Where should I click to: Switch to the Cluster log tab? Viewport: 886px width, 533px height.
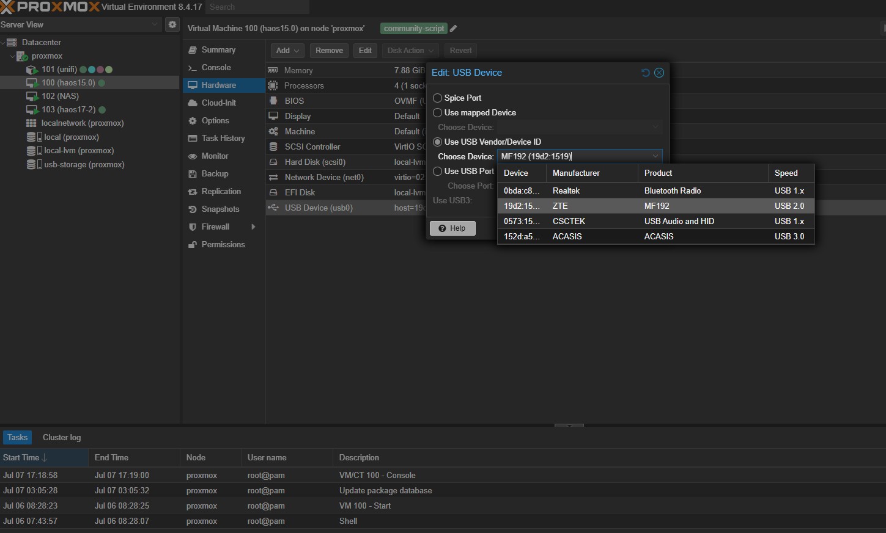coord(62,437)
